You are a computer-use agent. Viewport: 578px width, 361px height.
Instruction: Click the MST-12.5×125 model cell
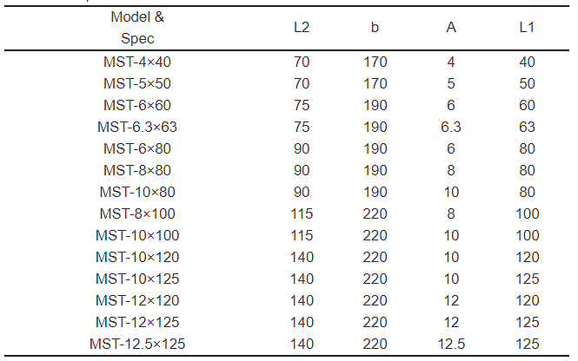(137, 345)
